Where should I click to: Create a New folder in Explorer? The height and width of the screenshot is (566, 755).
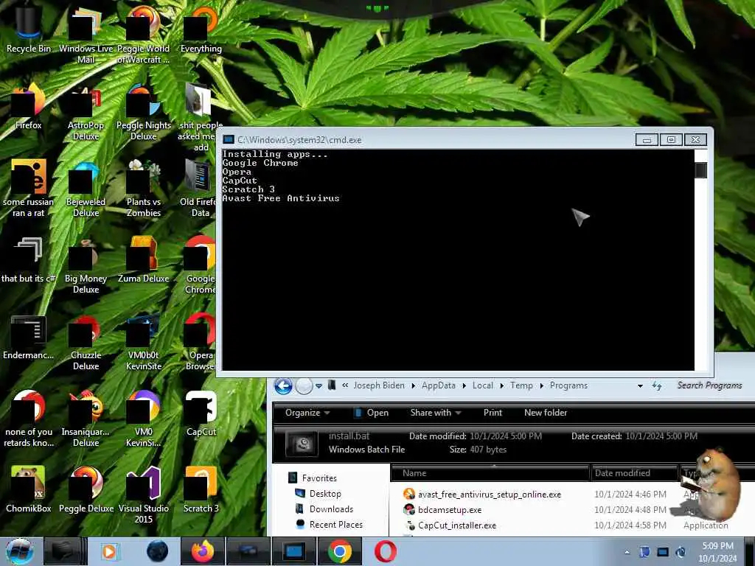546,413
